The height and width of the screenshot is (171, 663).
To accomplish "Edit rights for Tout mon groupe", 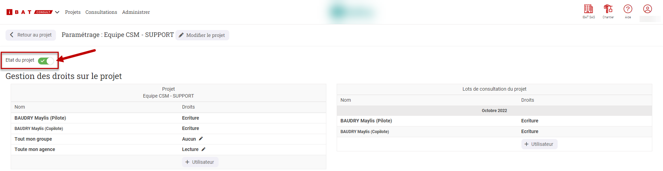I will (201, 139).
